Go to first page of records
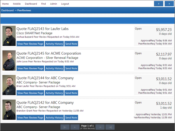Image resolution: width=175 pixels, height=131 pixels. [65, 127]
